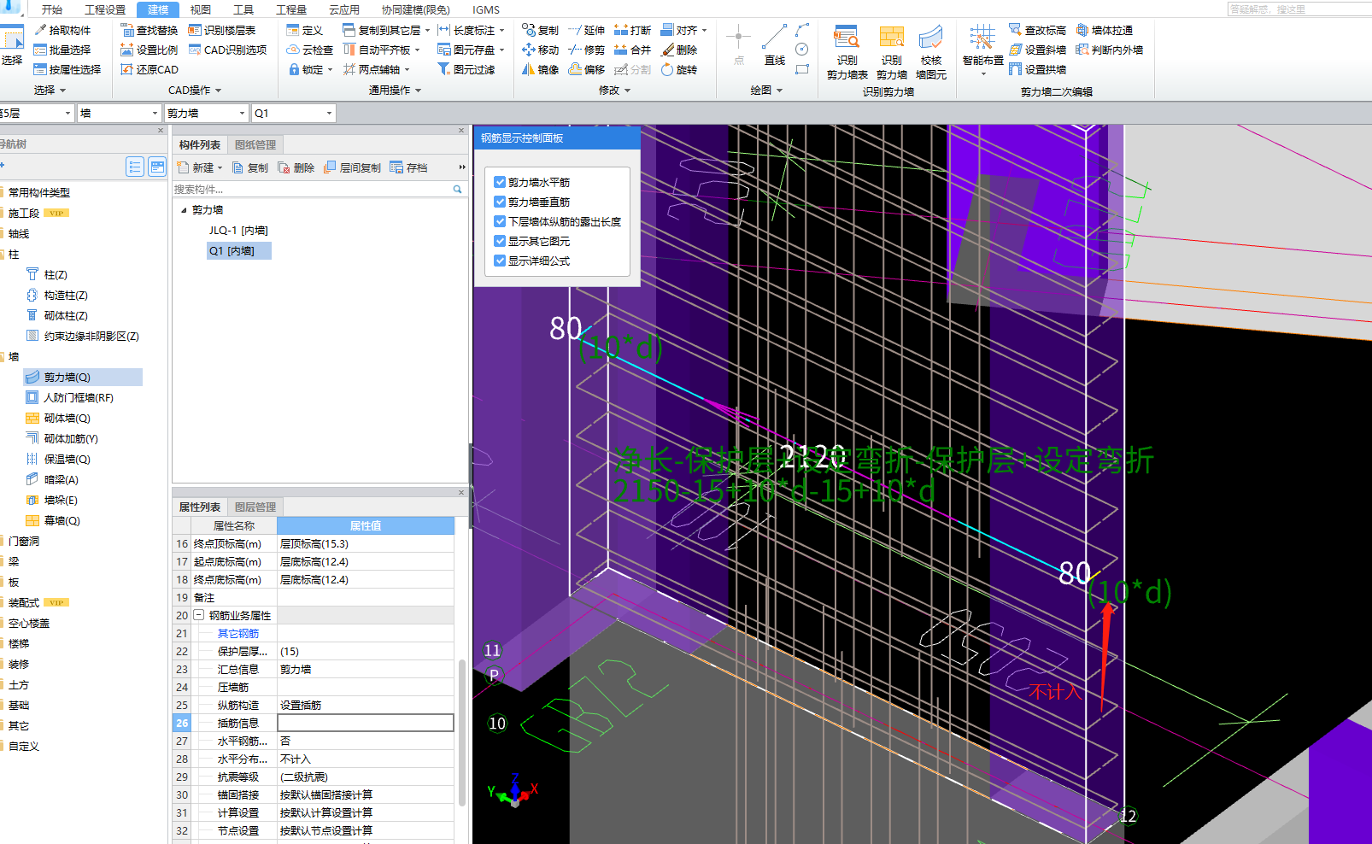Choose 按属性选择 select-by-attribute tool
Screen dimensions: 1372x844
pos(67,69)
